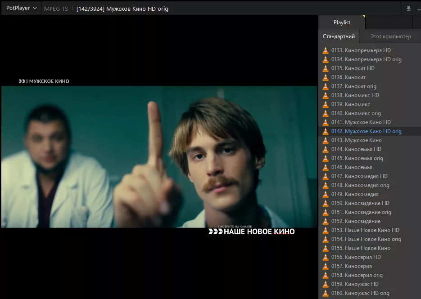
Task: Select playlist item 0150. Киносвидание HD
Action: click(370, 203)
